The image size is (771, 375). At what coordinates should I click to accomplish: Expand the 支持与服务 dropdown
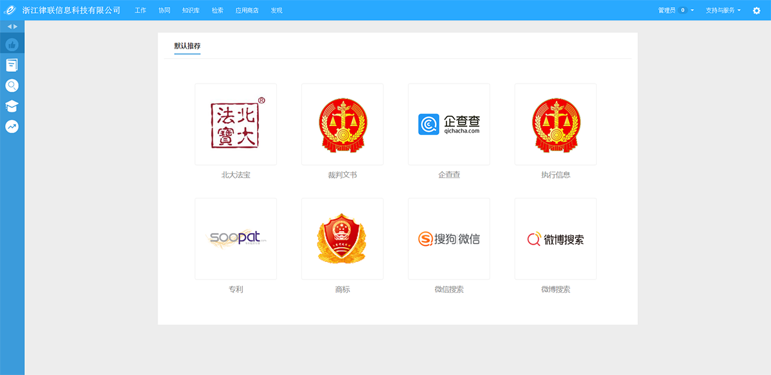click(x=723, y=10)
